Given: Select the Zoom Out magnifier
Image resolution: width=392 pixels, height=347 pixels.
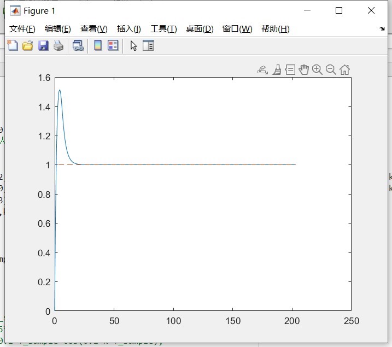Looking at the screenshot, I should [x=331, y=70].
